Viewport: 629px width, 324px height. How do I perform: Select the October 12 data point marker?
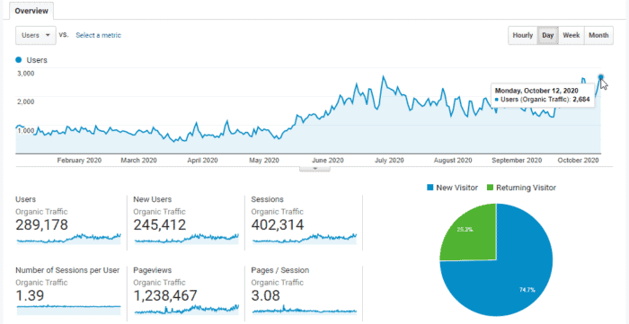pos(600,77)
